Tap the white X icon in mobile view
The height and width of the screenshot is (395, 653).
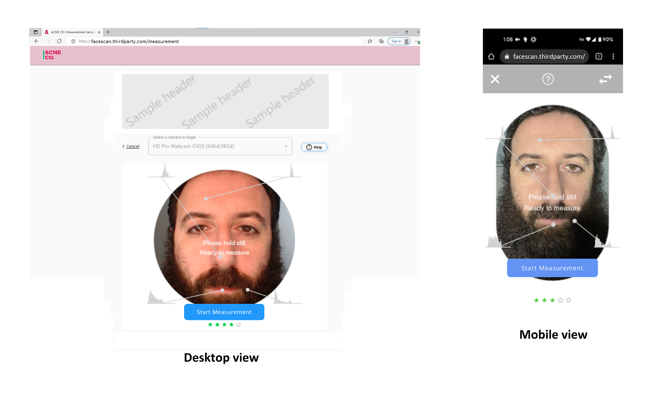click(x=495, y=79)
